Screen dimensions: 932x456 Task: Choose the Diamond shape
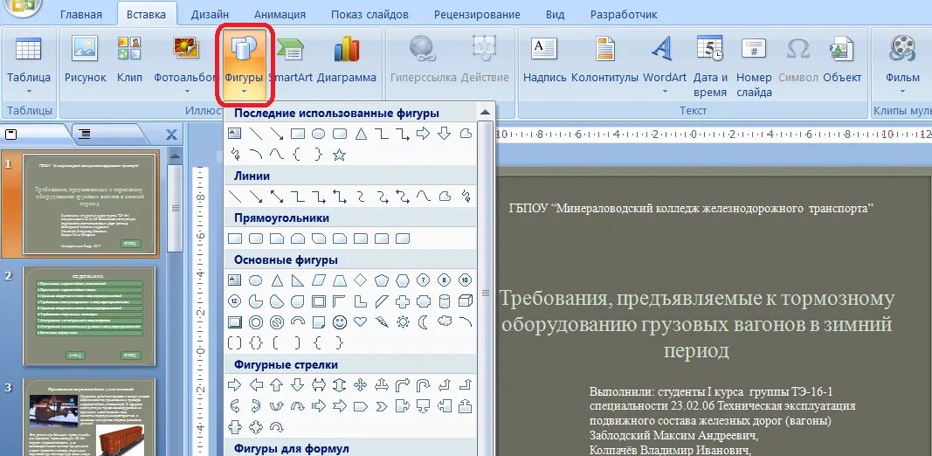[360, 280]
